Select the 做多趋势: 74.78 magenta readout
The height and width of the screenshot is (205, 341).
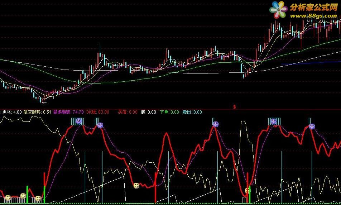[68, 112]
